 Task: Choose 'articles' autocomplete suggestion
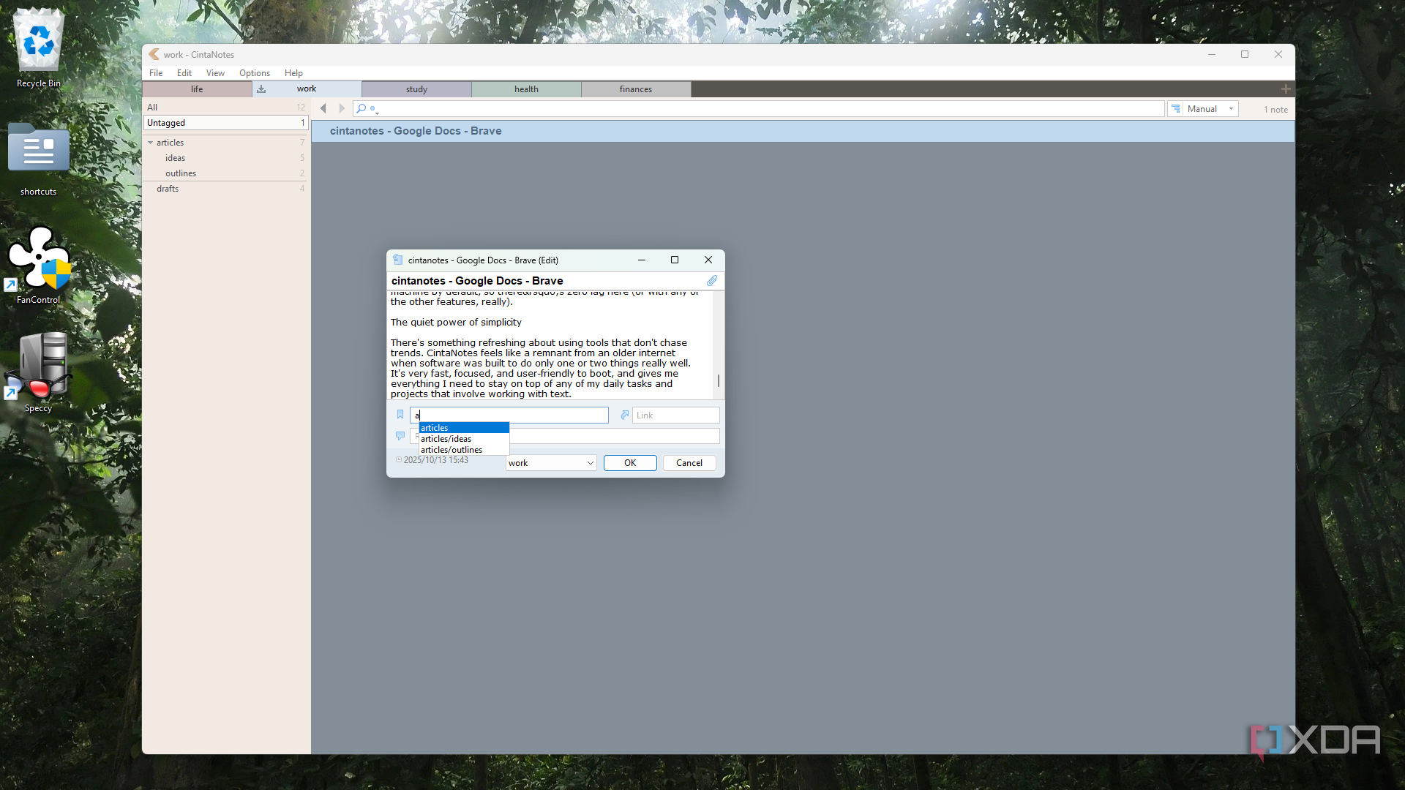(x=464, y=428)
